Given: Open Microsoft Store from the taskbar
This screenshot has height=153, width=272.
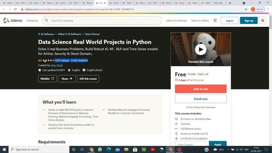Looking at the screenshot, I should 135,149.
